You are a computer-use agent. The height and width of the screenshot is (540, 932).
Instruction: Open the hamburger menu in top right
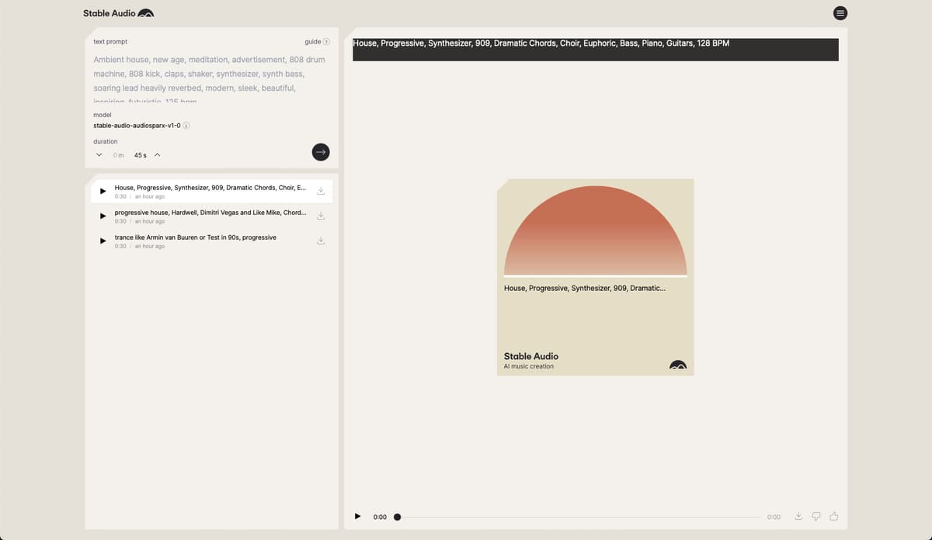tap(840, 13)
